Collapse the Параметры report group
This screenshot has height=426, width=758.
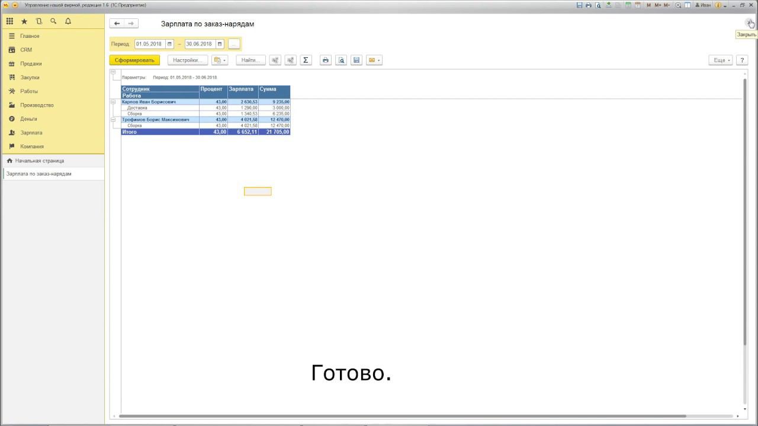pyautogui.click(x=113, y=72)
